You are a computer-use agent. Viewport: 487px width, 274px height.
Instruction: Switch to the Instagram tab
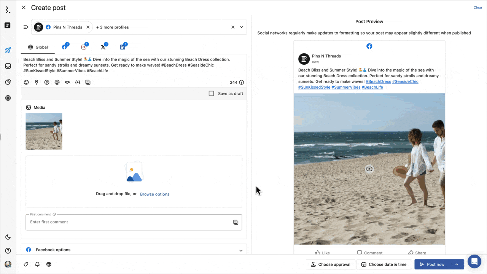coord(84,47)
